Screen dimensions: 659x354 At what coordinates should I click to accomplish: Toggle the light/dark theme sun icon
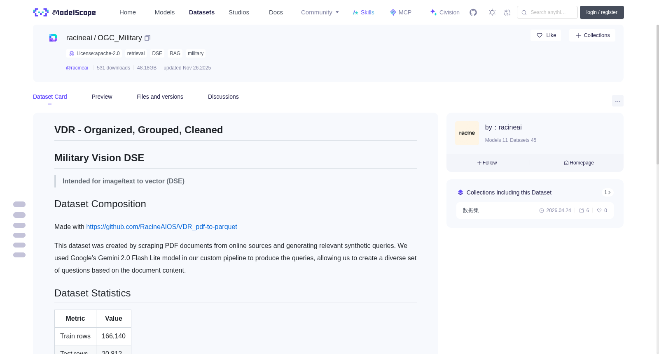[492, 12]
